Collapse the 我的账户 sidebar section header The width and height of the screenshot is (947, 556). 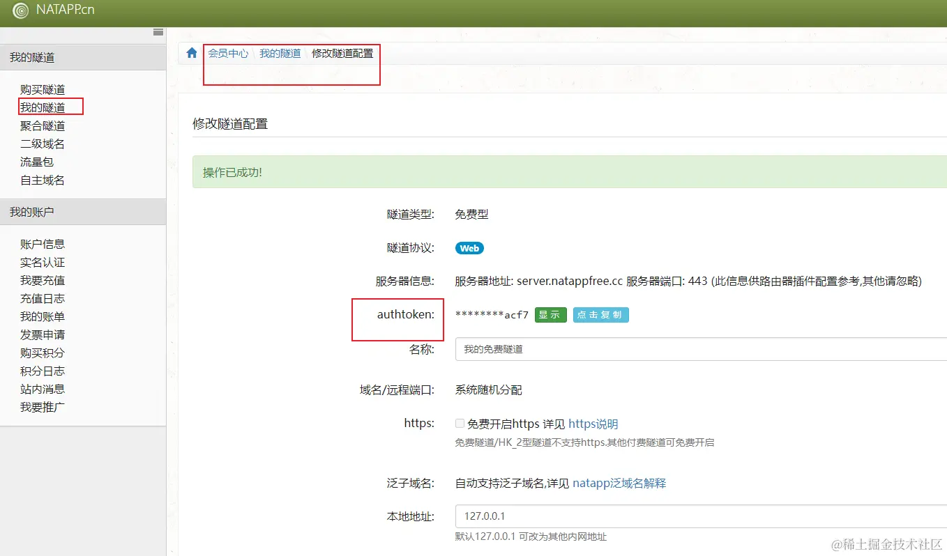pos(83,212)
